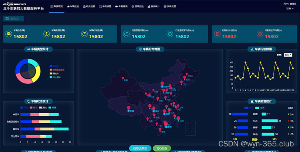The width and height of the screenshot is (300, 152).
Task: Click the 我要去购买 button
Action: click(140, 148)
